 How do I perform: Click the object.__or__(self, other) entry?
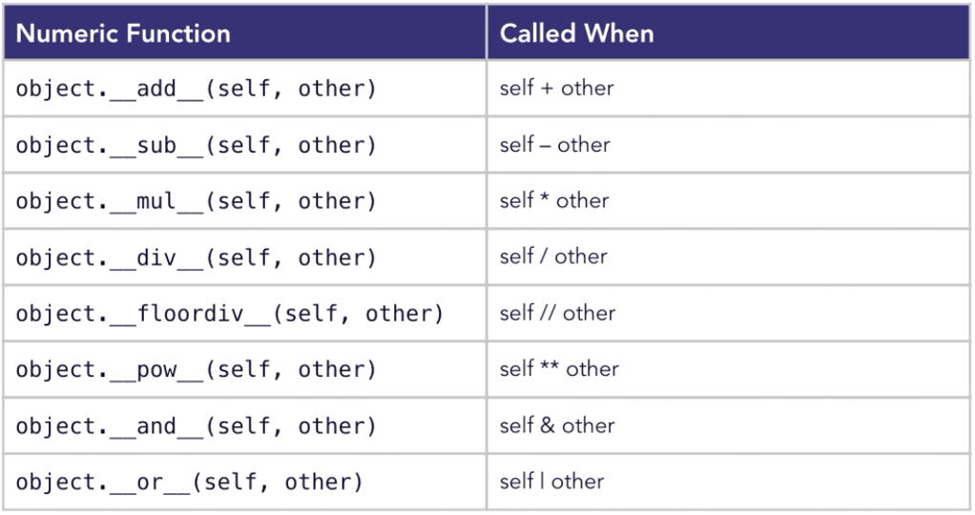coord(190,483)
